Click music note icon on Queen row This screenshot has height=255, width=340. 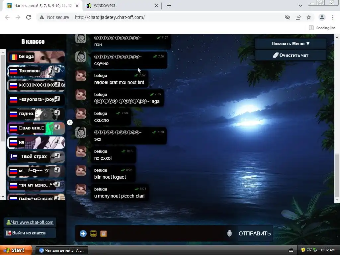click(x=57, y=170)
